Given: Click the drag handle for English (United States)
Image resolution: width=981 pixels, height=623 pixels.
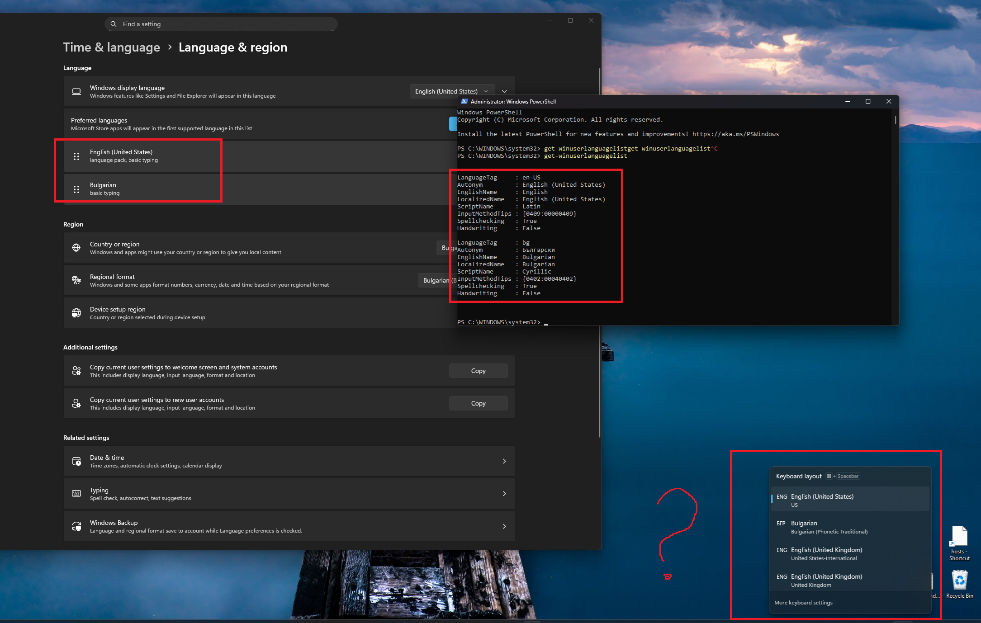Looking at the screenshot, I should pos(76,156).
